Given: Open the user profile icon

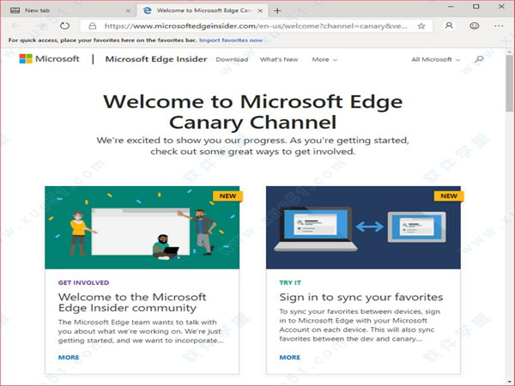Looking at the screenshot, I should pos(449,26).
